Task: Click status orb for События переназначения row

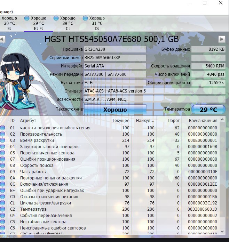Action: click(2, 215)
